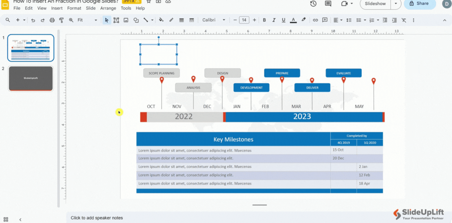Image resolution: width=452 pixels, height=223 pixels.
Task: Select the Paint format tool
Action: [61, 20]
